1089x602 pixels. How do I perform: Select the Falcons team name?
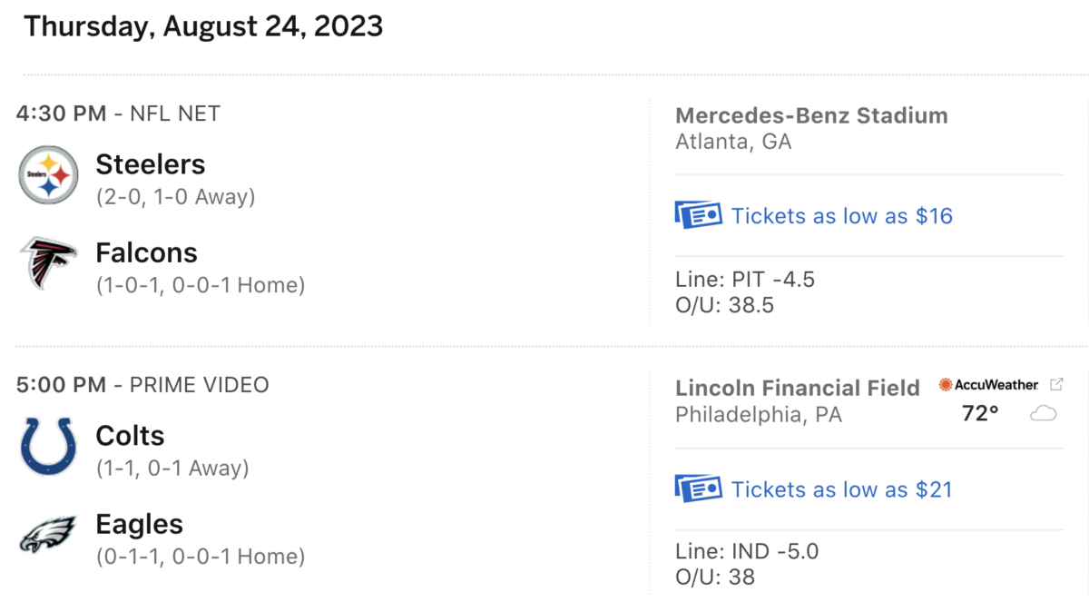[146, 252]
